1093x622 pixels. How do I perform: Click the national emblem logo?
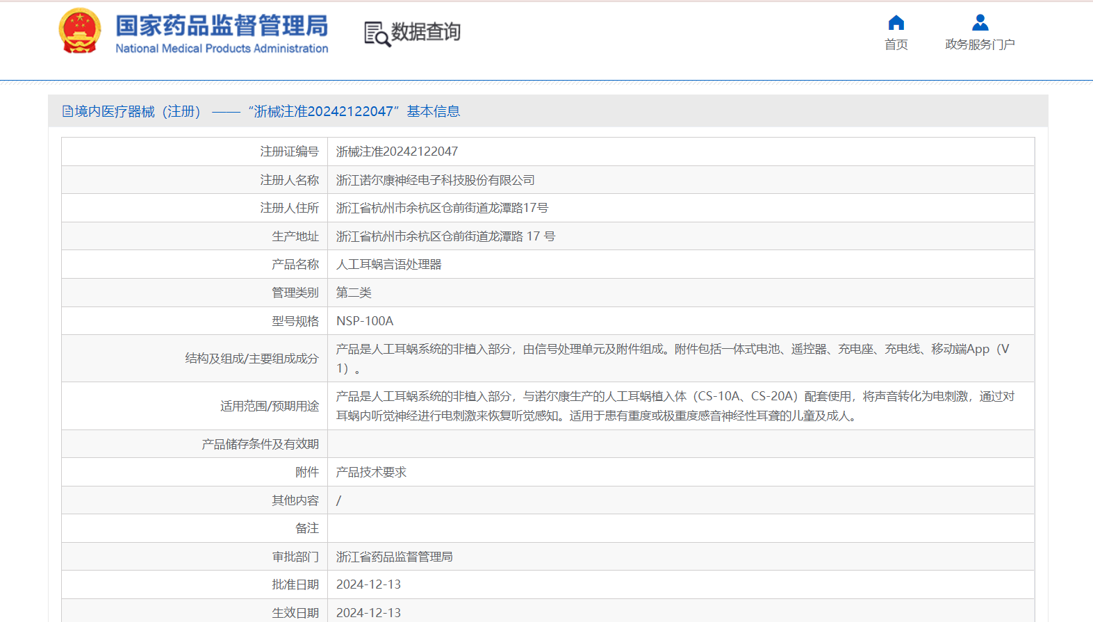(80, 31)
